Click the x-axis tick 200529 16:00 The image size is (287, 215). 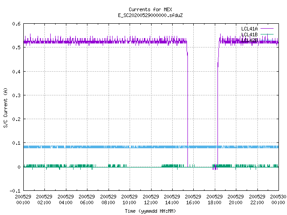tap(193, 200)
